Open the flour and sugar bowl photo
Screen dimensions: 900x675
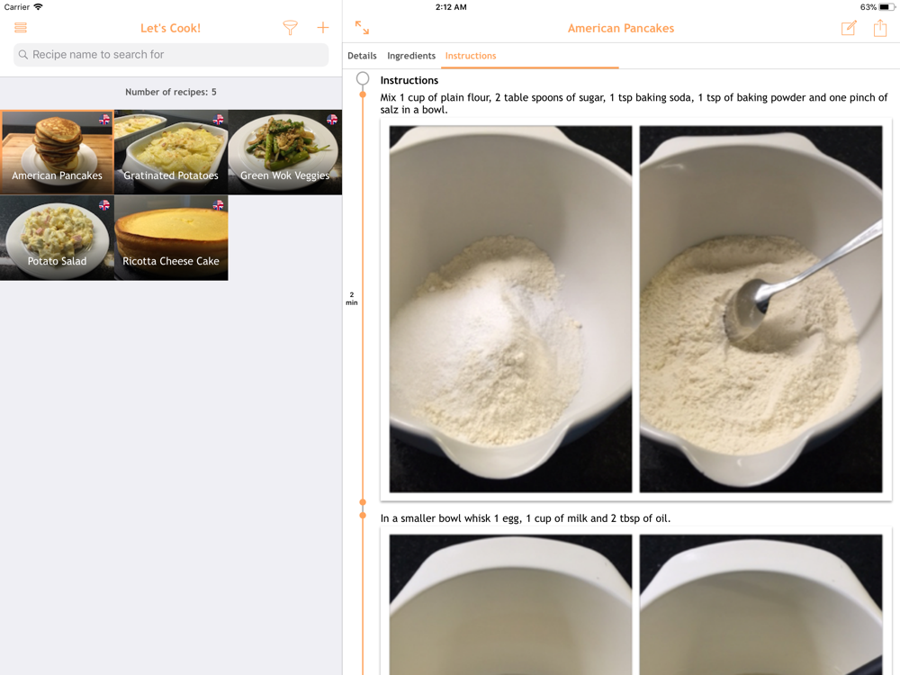510,309
